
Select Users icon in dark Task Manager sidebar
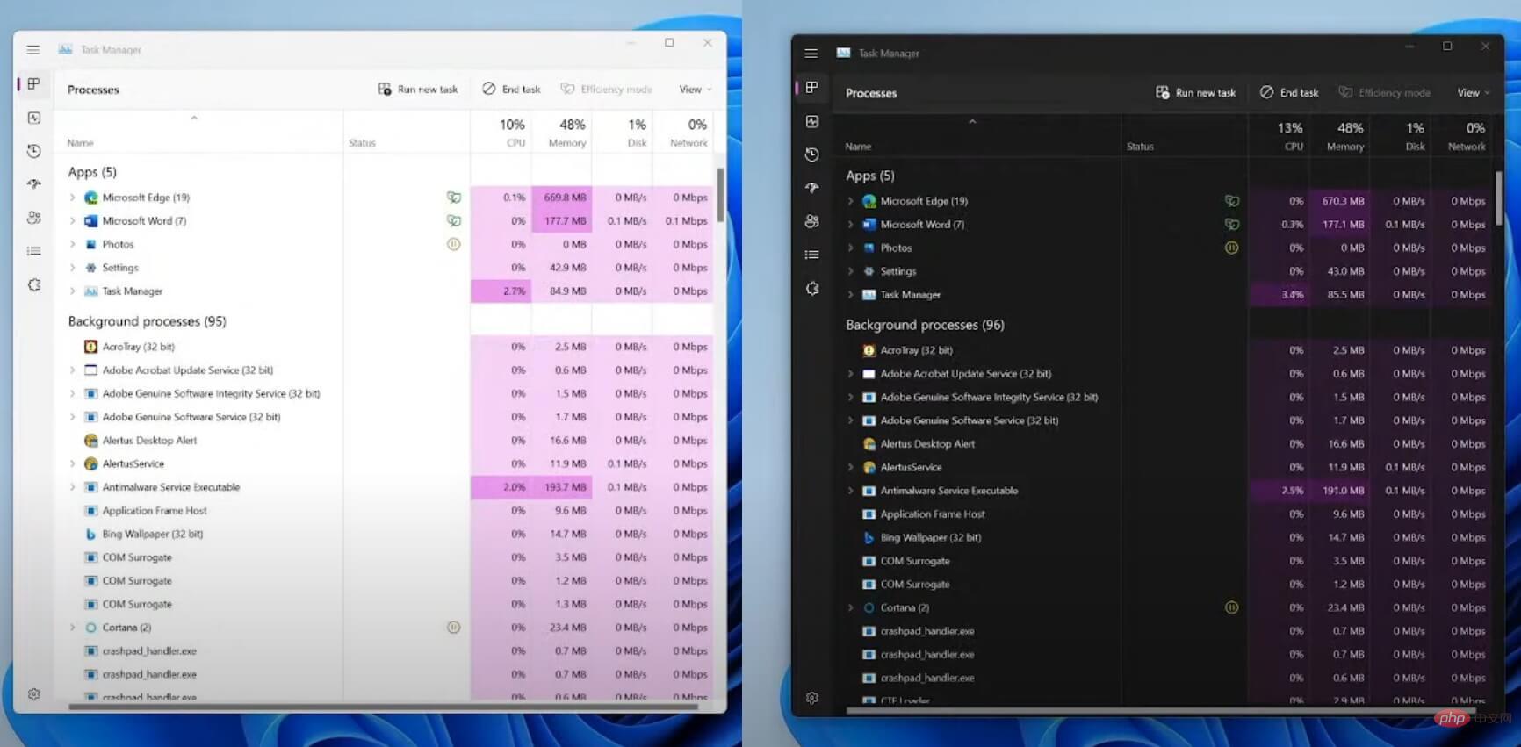click(811, 221)
